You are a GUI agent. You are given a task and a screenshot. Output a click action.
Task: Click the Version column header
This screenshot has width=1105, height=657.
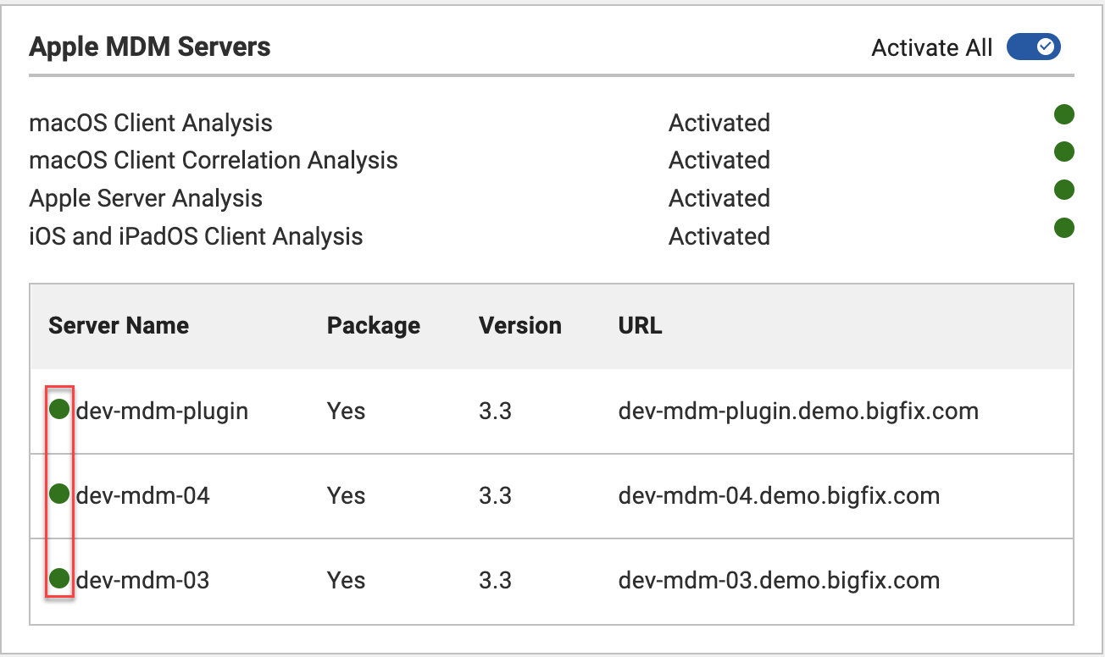click(519, 326)
